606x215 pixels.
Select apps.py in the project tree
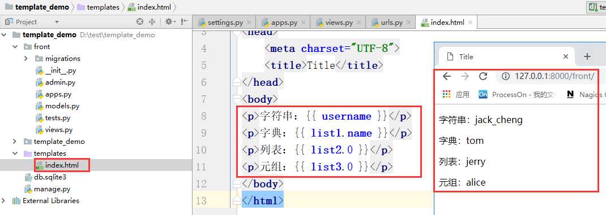(53, 94)
